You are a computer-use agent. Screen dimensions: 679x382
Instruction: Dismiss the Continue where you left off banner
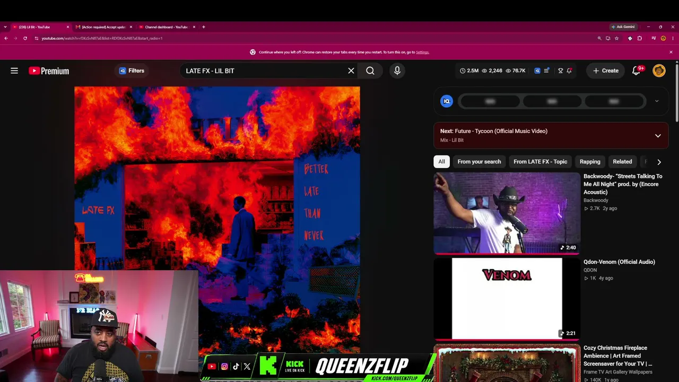click(x=671, y=52)
